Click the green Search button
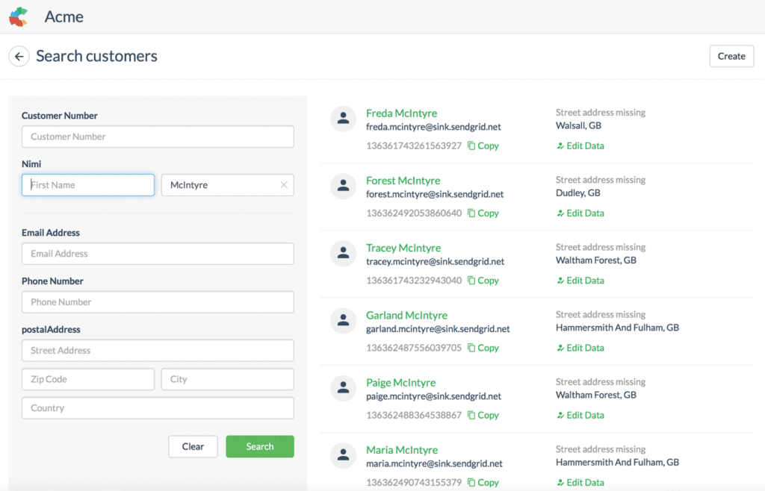 260,446
